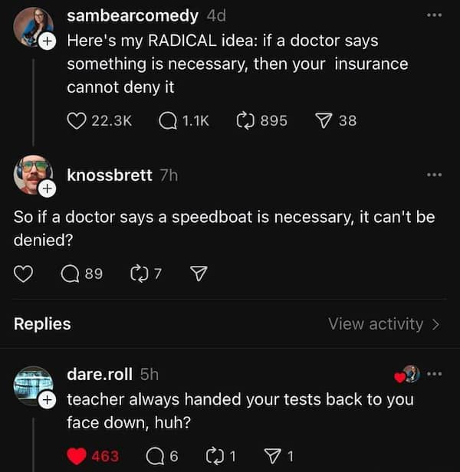Screen dimensions: 460x472
Task: Go to dare.roll's profile via username
Action: click(x=101, y=374)
